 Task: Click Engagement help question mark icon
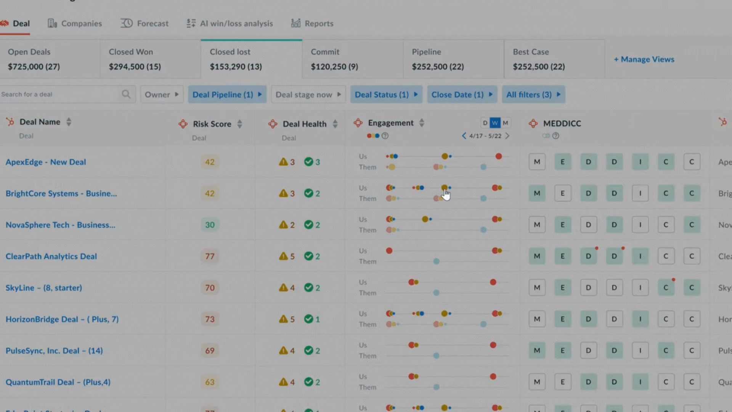coord(385,136)
